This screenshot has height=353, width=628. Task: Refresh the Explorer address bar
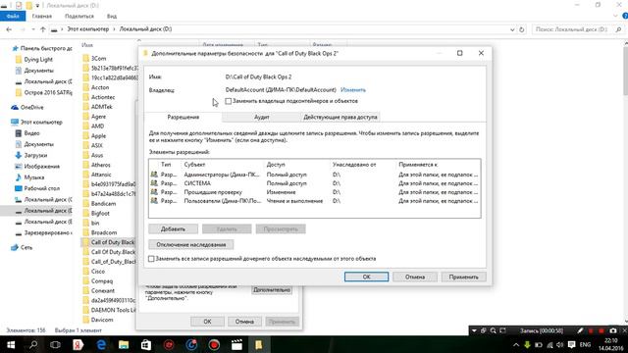pyautogui.click(x=521, y=29)
